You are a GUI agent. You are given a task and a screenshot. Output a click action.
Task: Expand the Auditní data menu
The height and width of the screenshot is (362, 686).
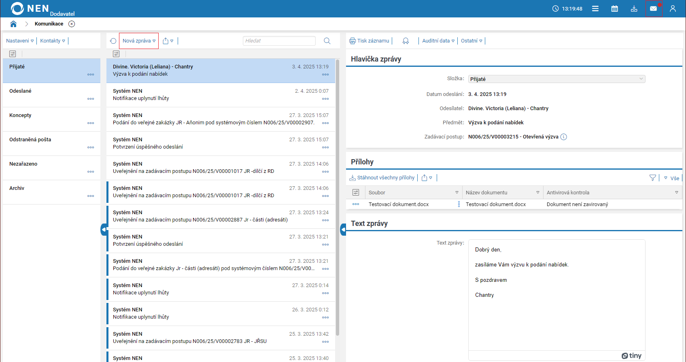coord(438,41)
